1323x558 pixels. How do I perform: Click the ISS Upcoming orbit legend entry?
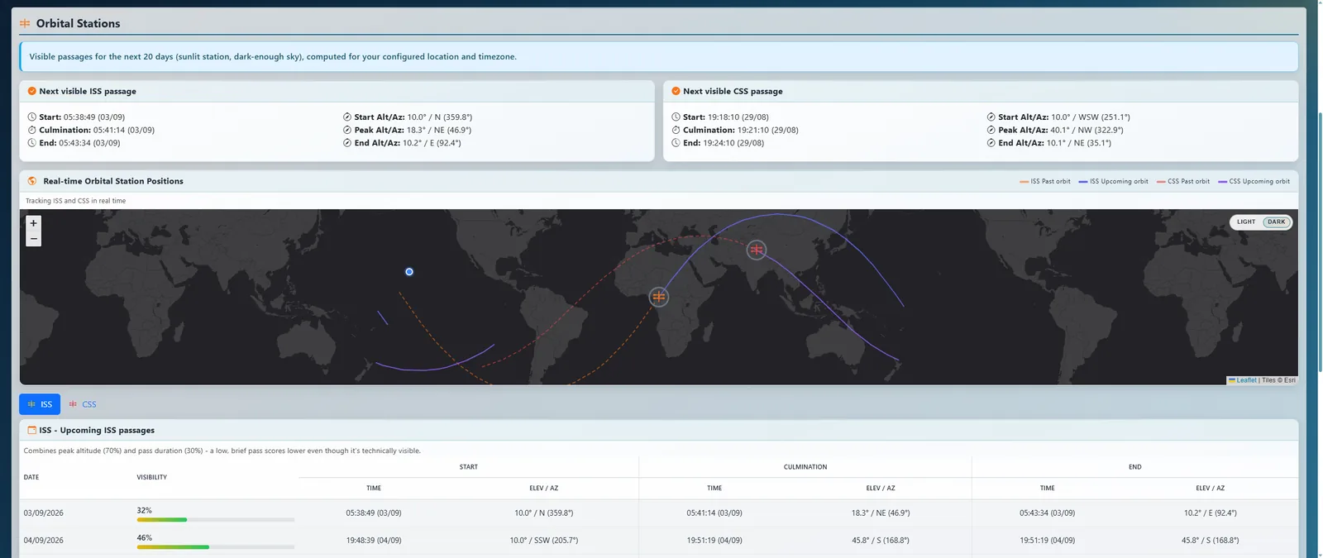1113,181
